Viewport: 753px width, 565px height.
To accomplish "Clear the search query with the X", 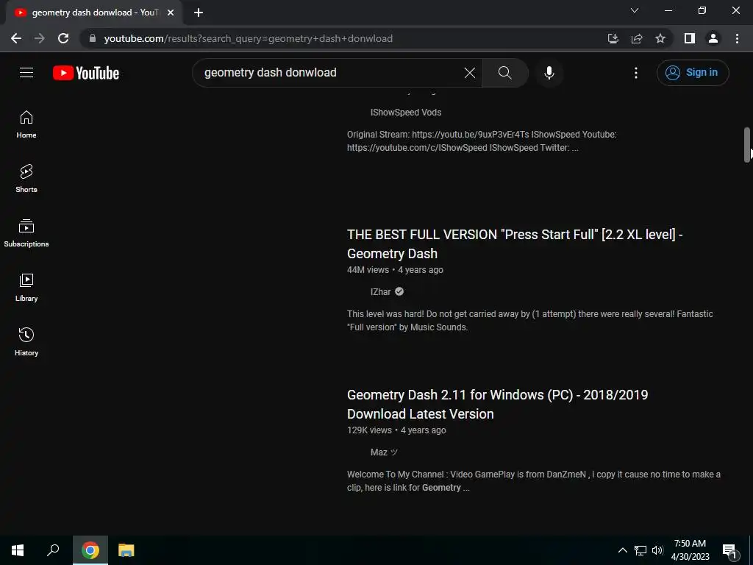I will (470, 73).
